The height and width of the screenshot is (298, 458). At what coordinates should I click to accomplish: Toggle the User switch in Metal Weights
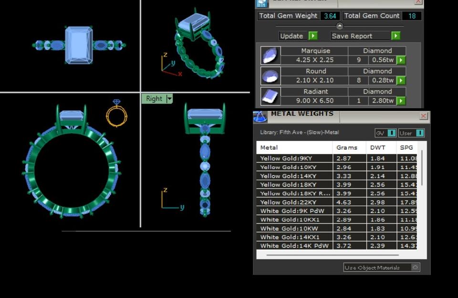click(x=419, y=133)
